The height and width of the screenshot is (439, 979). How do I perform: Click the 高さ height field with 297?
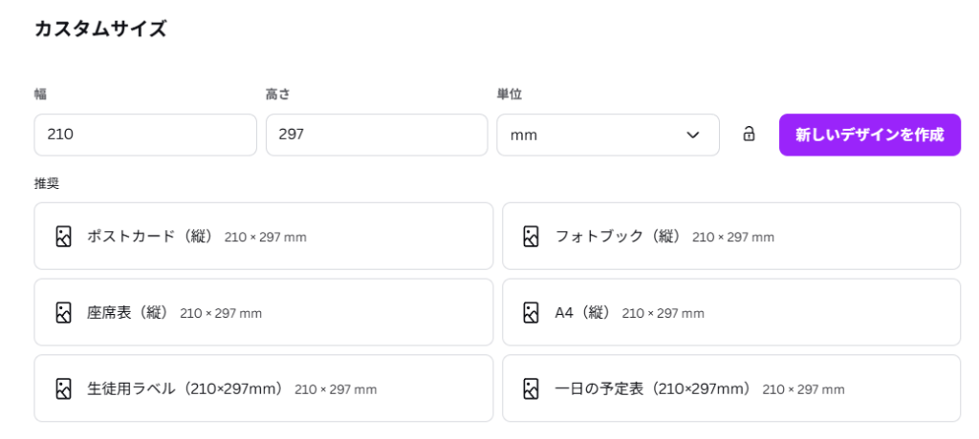coord(377,135)
